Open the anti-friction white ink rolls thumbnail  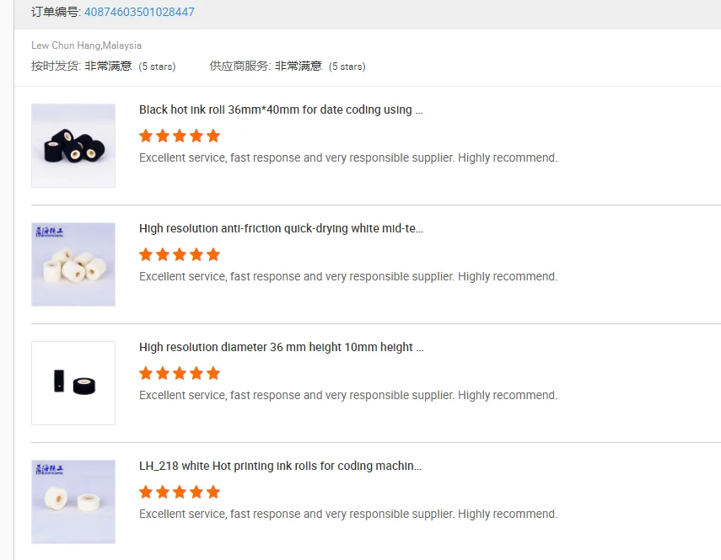pyautogui.click(x=73, y=264)
